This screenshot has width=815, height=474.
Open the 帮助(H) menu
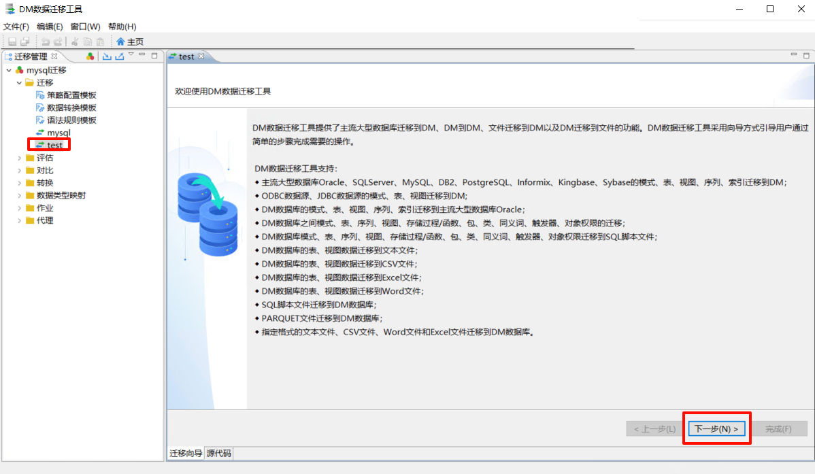pos(122,27)
